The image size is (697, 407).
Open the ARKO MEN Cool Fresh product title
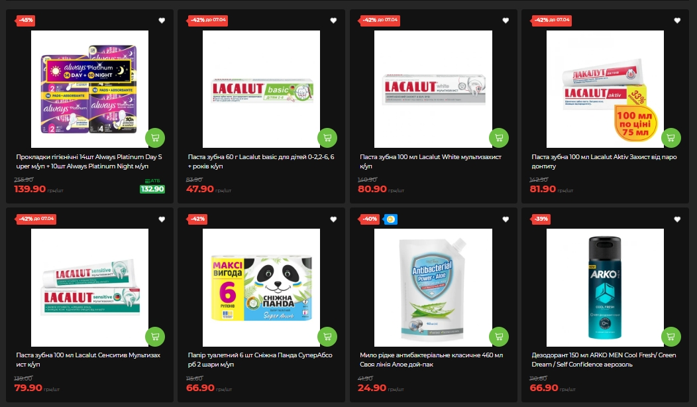click(x=604, y=360)
